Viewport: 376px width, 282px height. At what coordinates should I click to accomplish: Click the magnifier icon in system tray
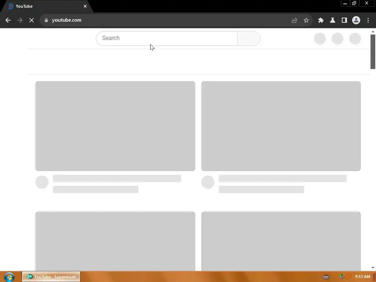[349, 277]
